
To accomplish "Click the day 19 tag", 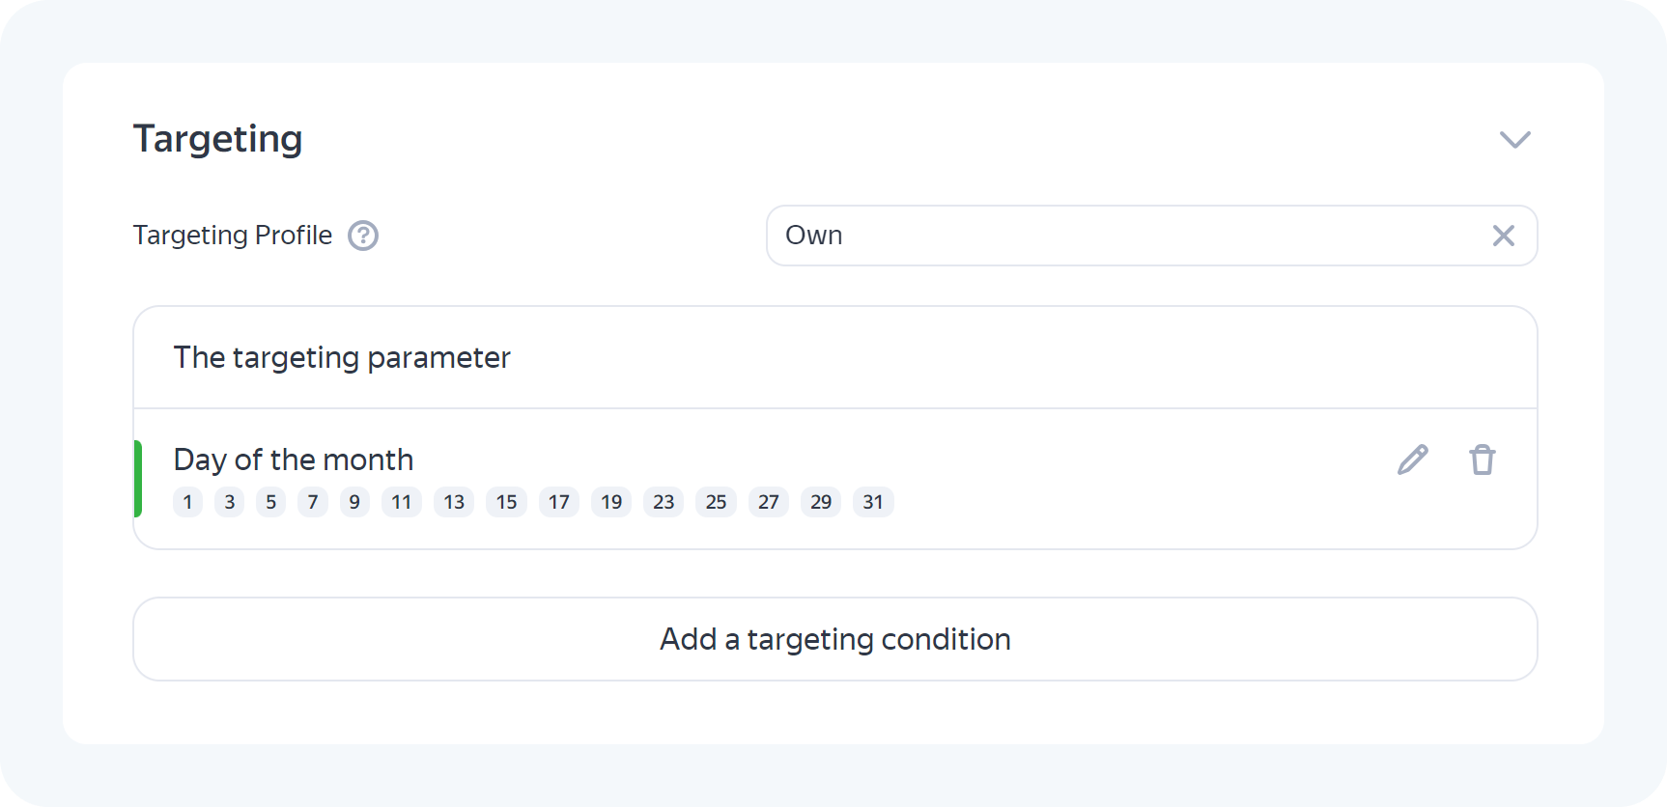I will (611, 502).
